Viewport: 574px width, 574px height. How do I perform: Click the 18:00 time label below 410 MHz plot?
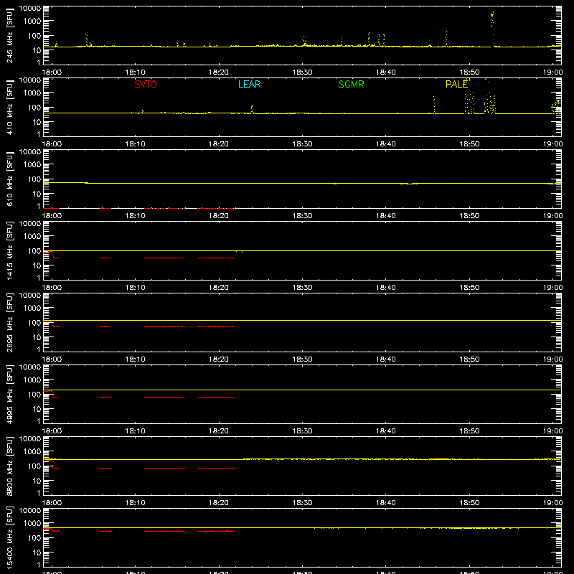(52, 144)
